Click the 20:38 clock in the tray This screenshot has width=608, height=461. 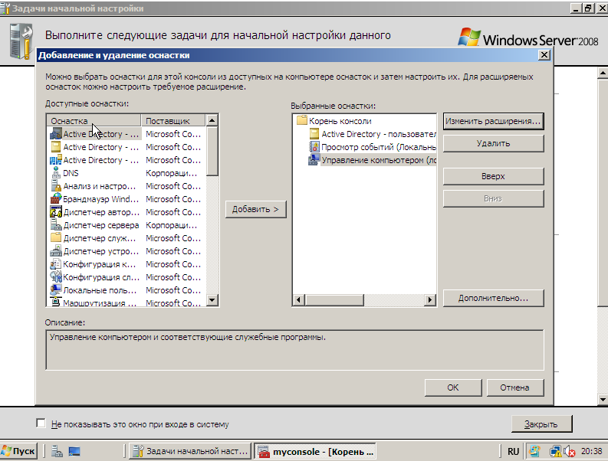[x=591, y=451]
